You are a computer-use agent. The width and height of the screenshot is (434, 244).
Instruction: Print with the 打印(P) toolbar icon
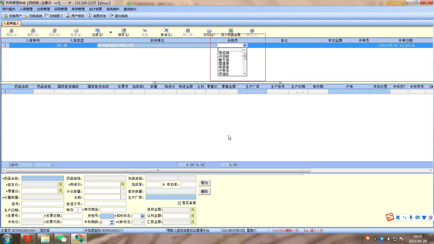(209, 32)
